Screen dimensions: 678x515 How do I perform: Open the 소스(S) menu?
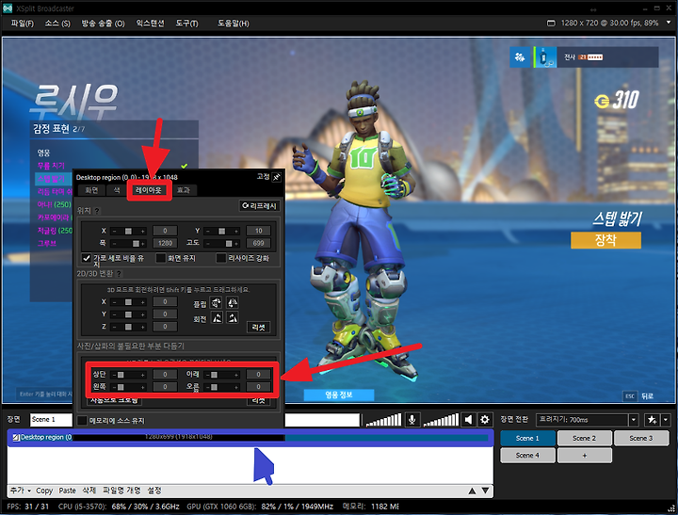[57, 24]
